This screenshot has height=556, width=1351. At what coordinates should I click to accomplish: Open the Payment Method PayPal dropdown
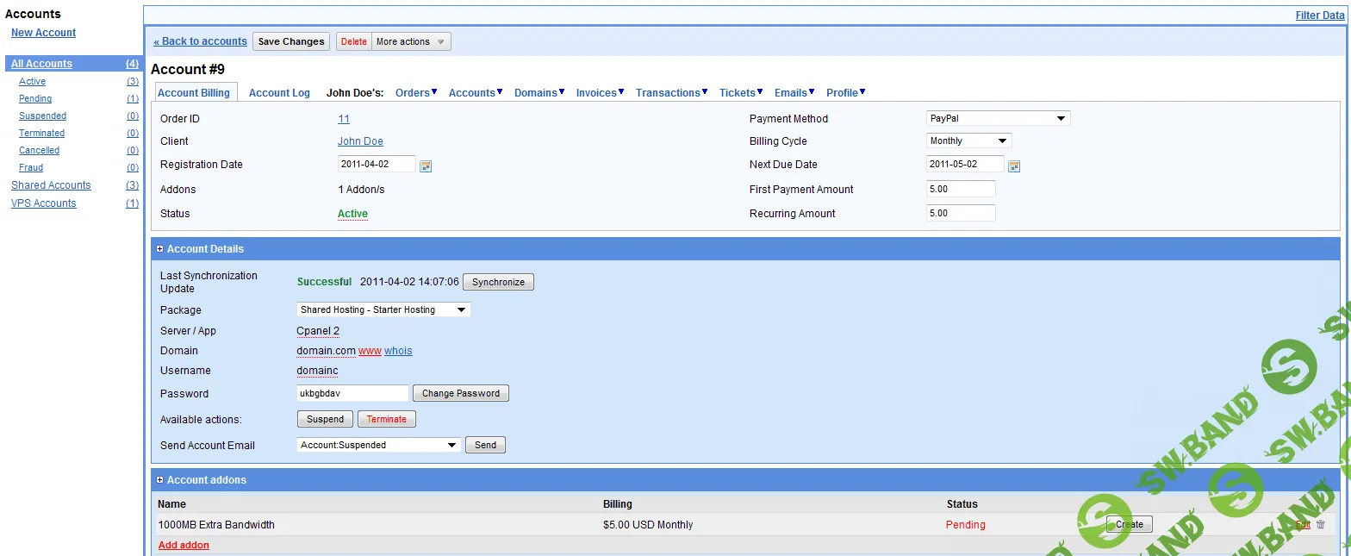coord(998,118)
